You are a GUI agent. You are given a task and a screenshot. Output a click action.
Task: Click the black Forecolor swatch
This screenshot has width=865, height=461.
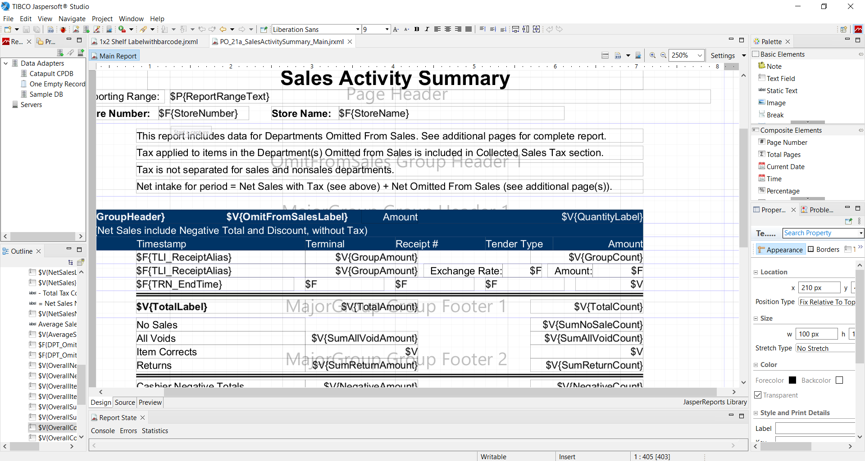(x=792, y=380)
